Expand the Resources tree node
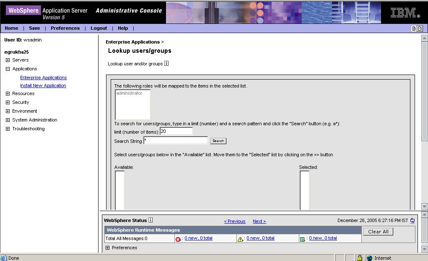 8,93
